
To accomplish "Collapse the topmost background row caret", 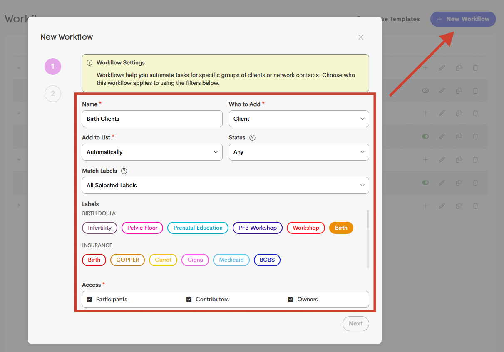I will pyautogui.click(x=19, y=68).
